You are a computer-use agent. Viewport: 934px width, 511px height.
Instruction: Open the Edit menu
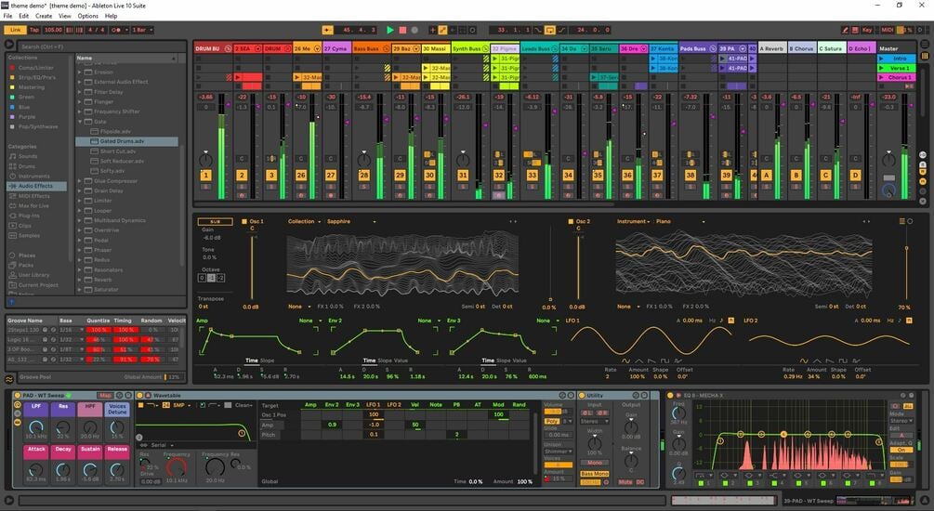24,16
